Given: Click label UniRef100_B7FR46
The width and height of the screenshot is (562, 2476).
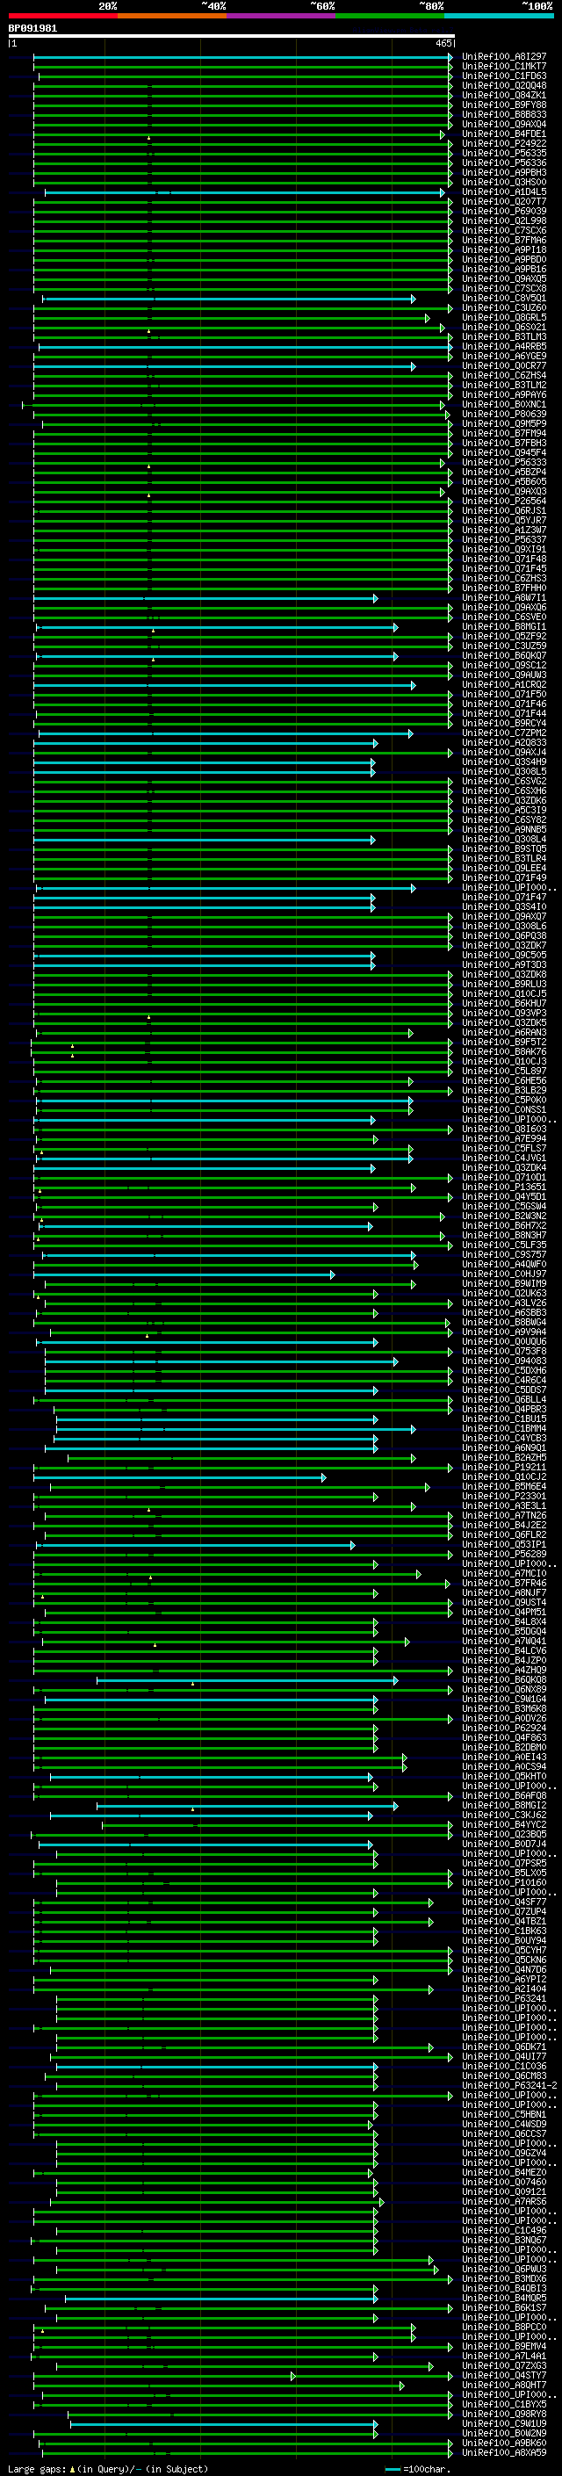Looking at the screenshot, I should (x=503, y=1583).
